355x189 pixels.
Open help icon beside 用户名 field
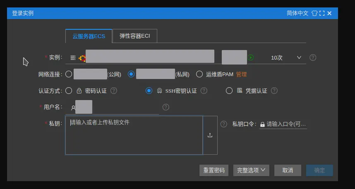pos(166,107)
